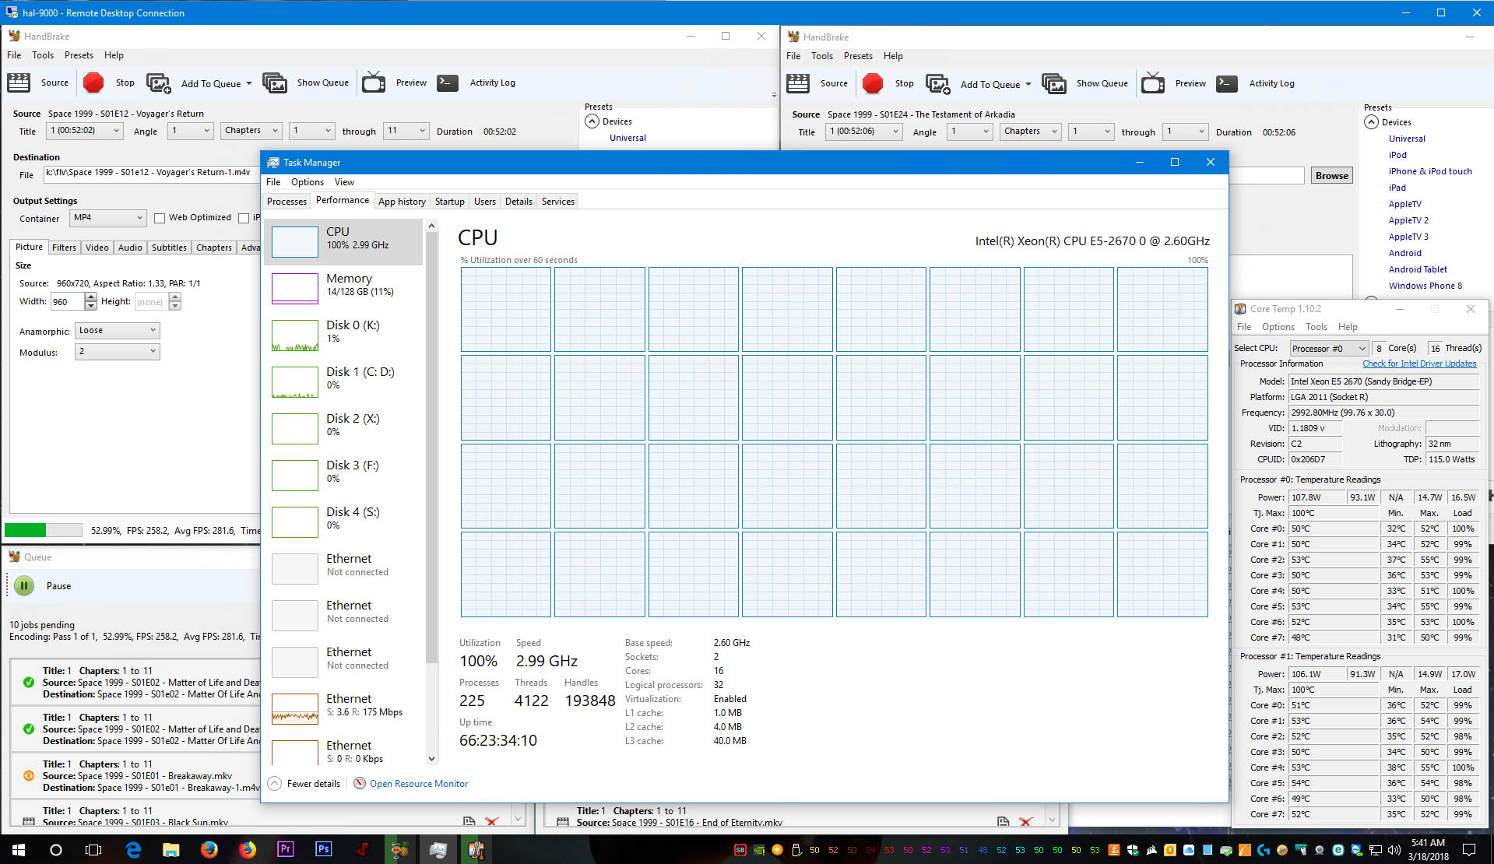This screenshot has height=864, width=1494.
Task: Open Resource Monitor icon link in Task Manager
Action: click(x=360, y=783)
